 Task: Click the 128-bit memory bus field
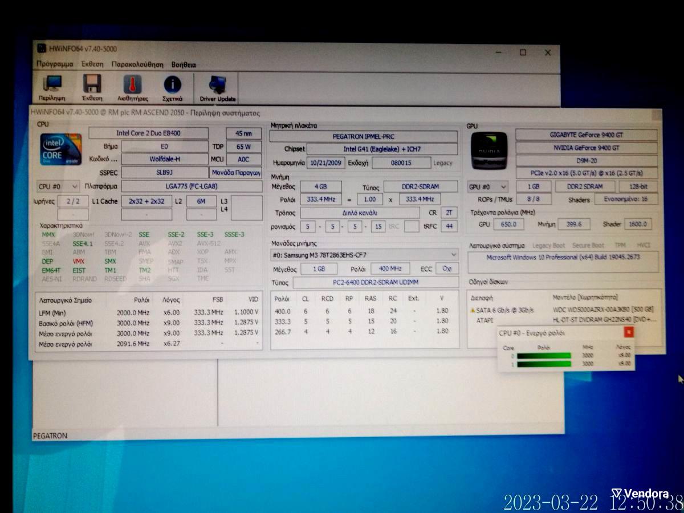click(638, 186)
